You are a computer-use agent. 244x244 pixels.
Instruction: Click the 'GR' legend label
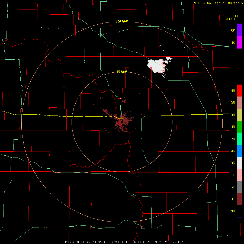click(x=233, y=103)
